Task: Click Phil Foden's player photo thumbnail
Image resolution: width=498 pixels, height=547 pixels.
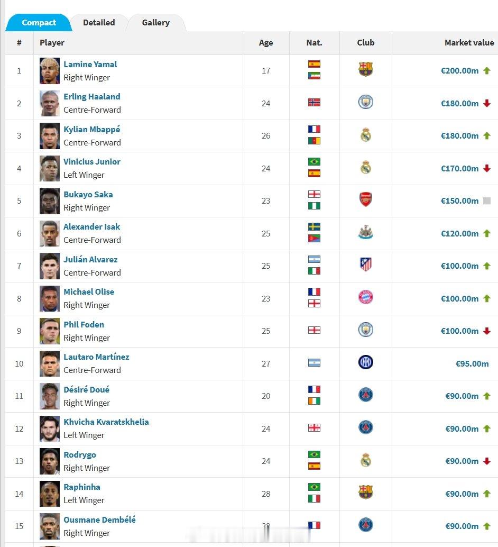Action: (x=50, y=331)
